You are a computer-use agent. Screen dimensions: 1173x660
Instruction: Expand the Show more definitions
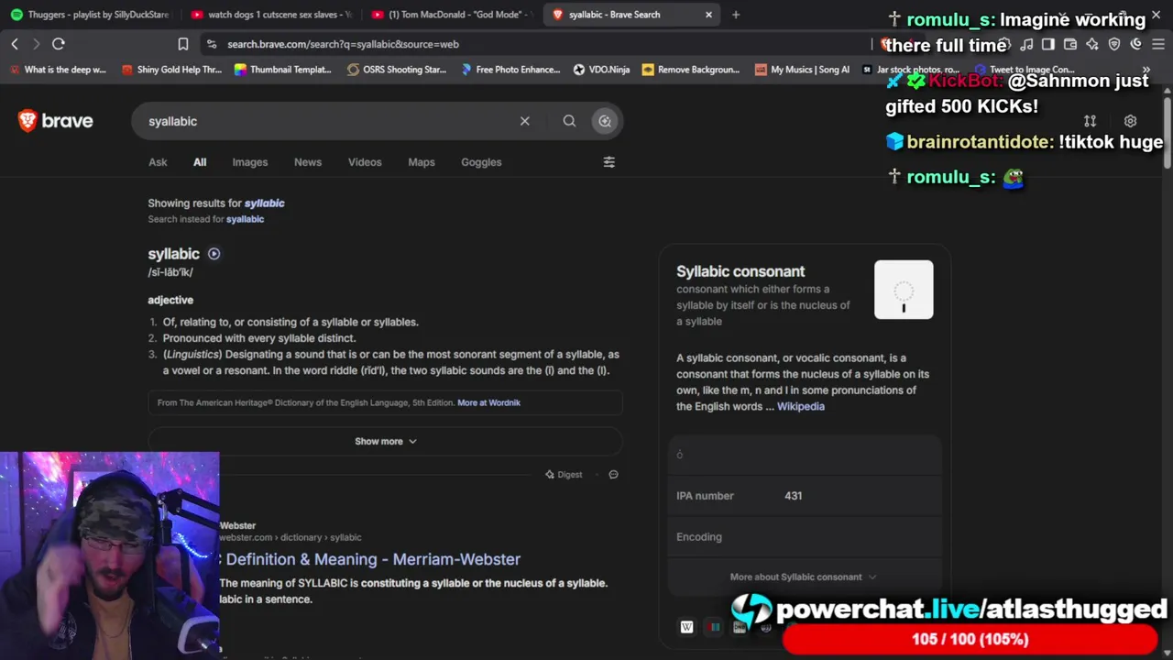(385, 441)
